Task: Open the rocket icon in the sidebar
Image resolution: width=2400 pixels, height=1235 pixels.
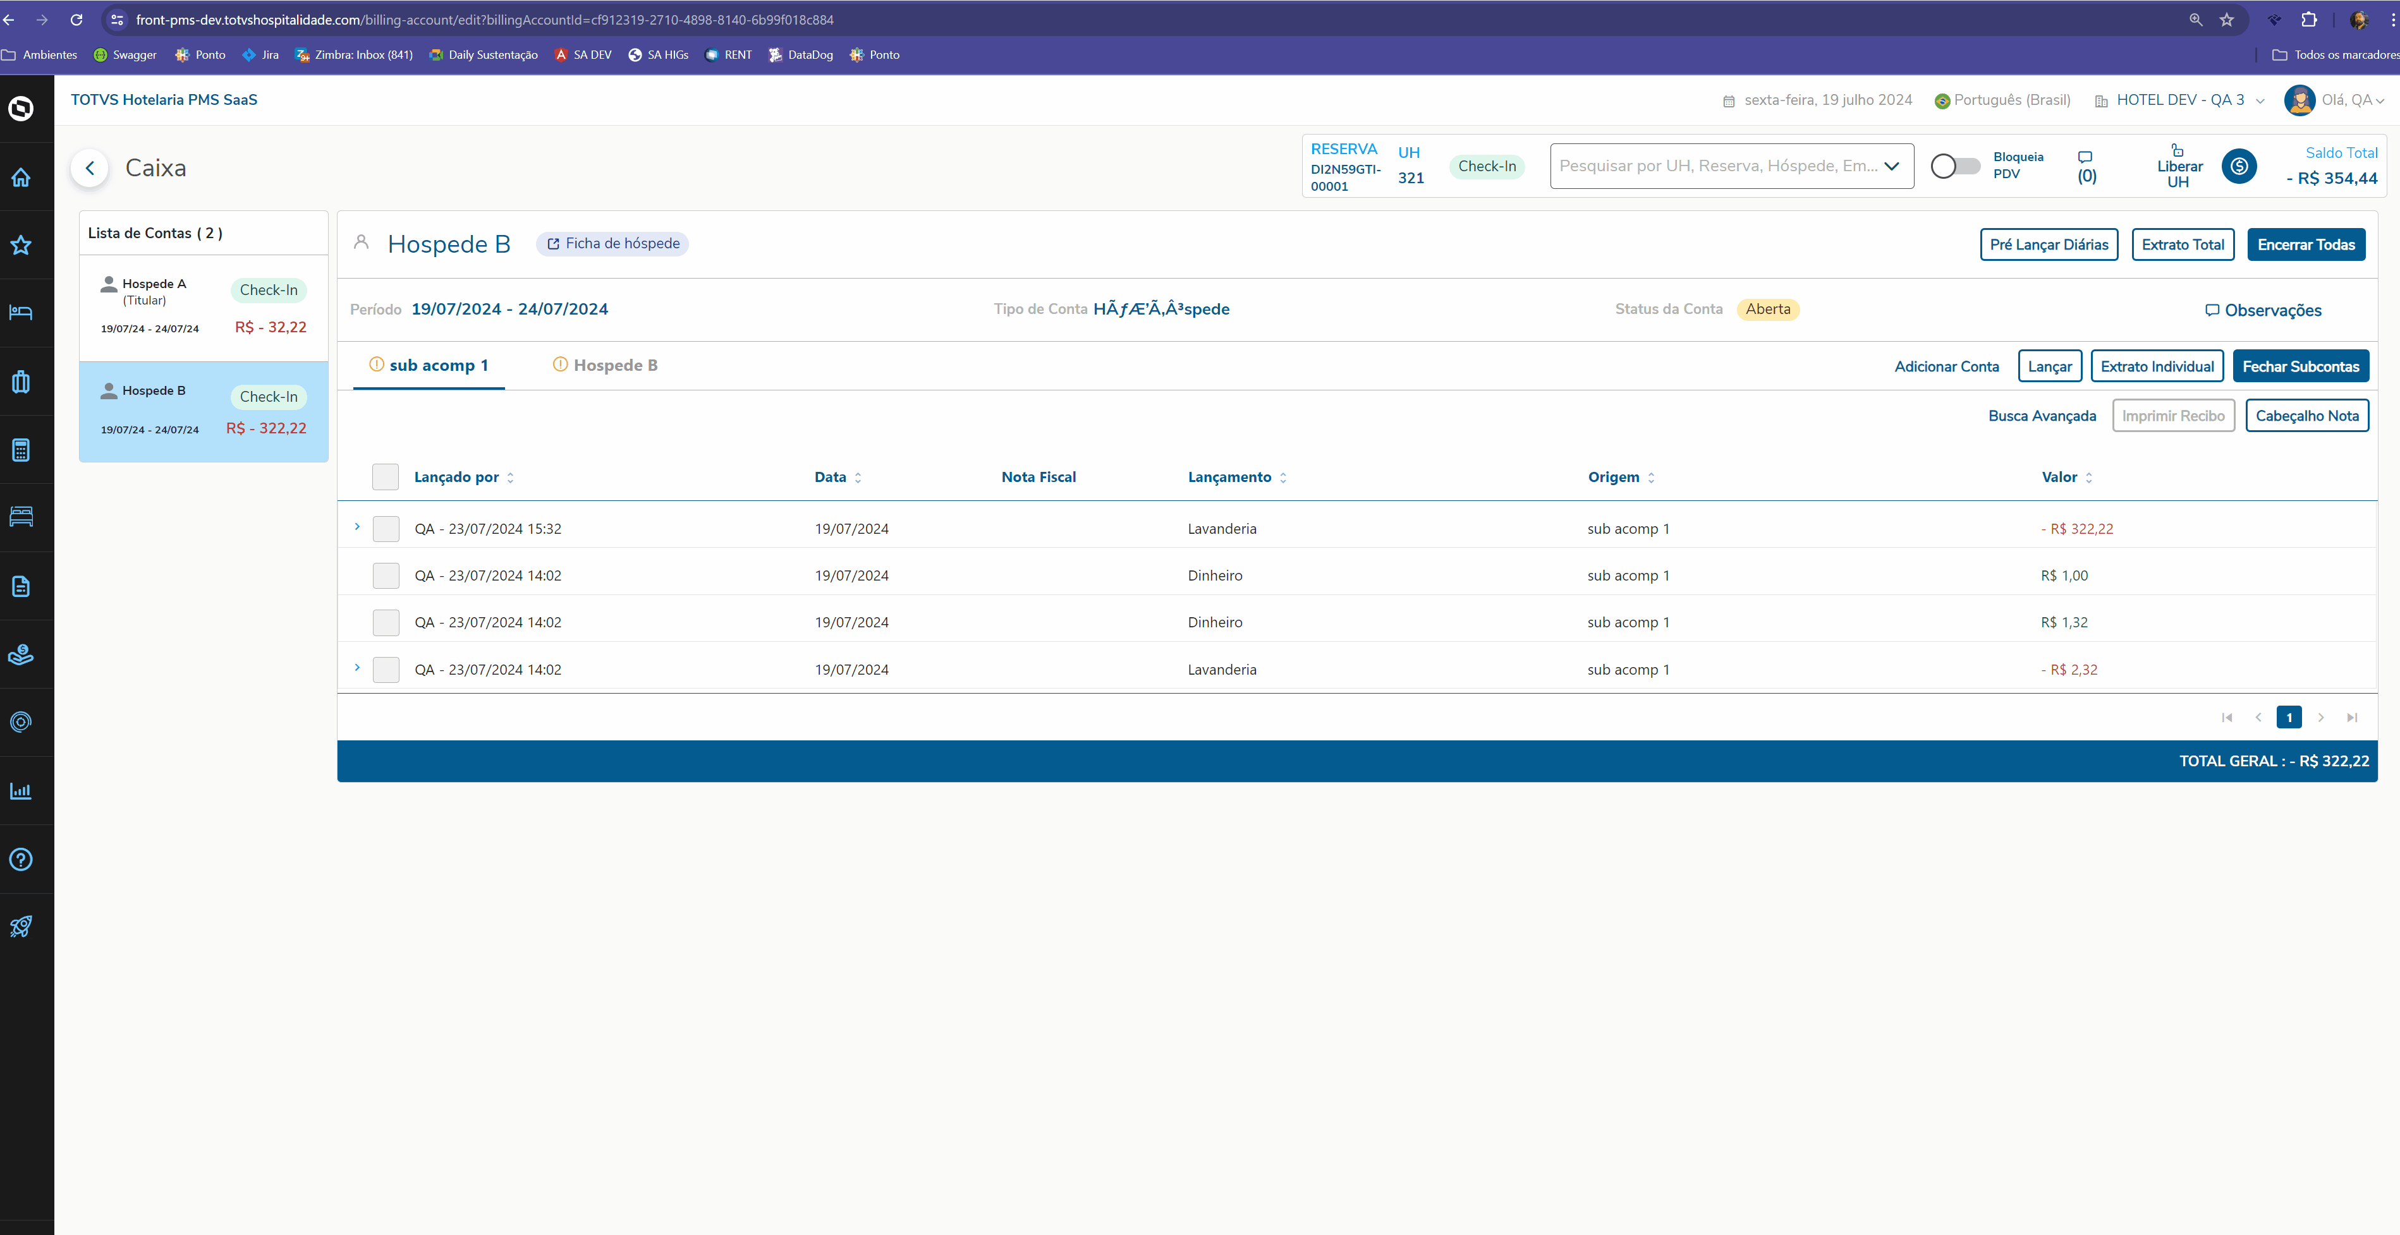Action: point(20,926)
